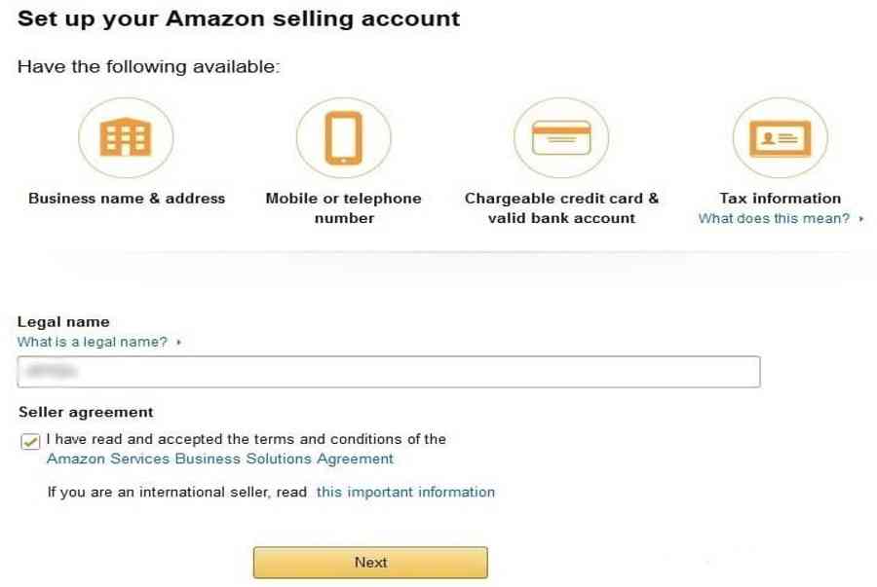Open the "What does this mean?" link

point(774,219)
